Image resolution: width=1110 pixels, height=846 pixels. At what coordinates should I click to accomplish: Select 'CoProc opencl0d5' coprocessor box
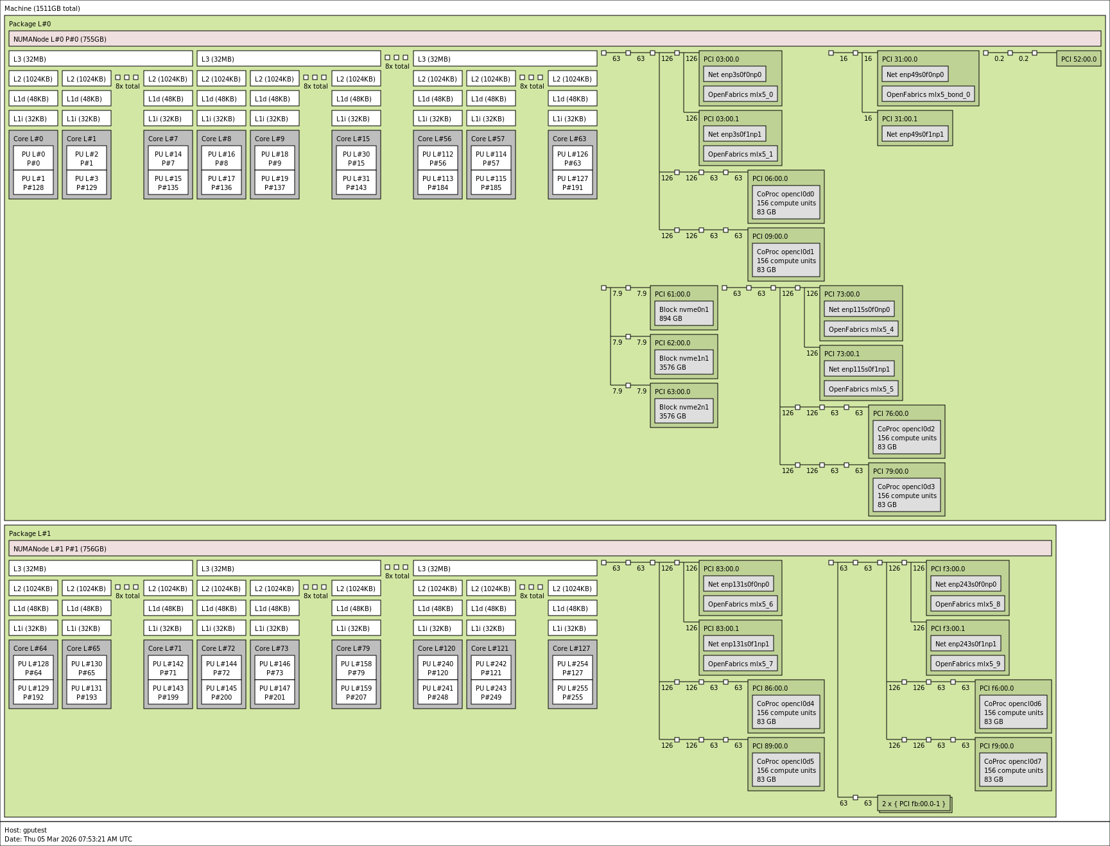(786, 770)
